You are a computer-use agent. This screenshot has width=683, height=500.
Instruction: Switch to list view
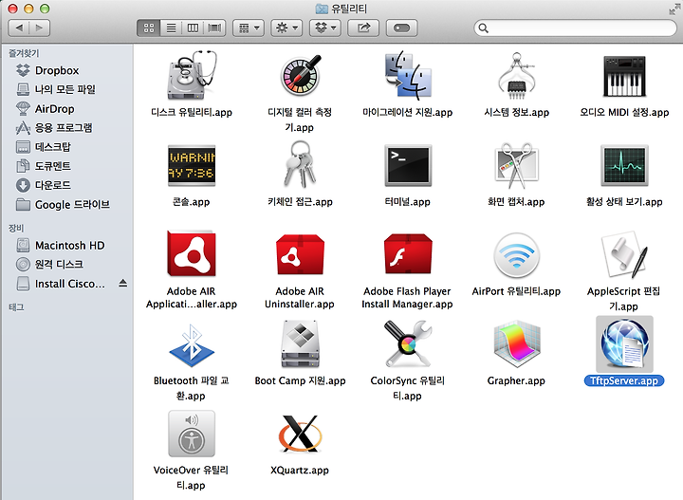coord(171,28)
